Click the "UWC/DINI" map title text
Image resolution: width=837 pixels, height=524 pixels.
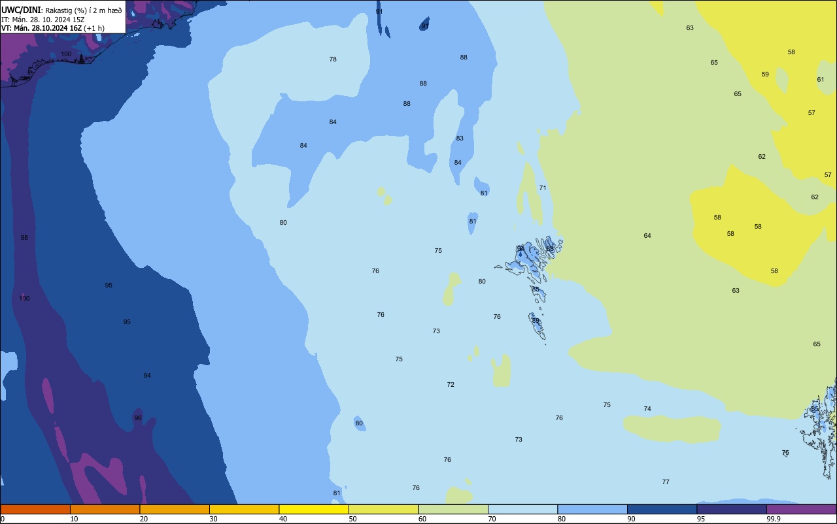click(x=22, y=10)
